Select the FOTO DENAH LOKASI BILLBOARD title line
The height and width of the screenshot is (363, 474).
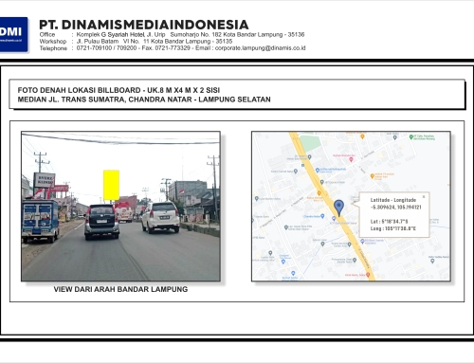click(x=118, y=90)
